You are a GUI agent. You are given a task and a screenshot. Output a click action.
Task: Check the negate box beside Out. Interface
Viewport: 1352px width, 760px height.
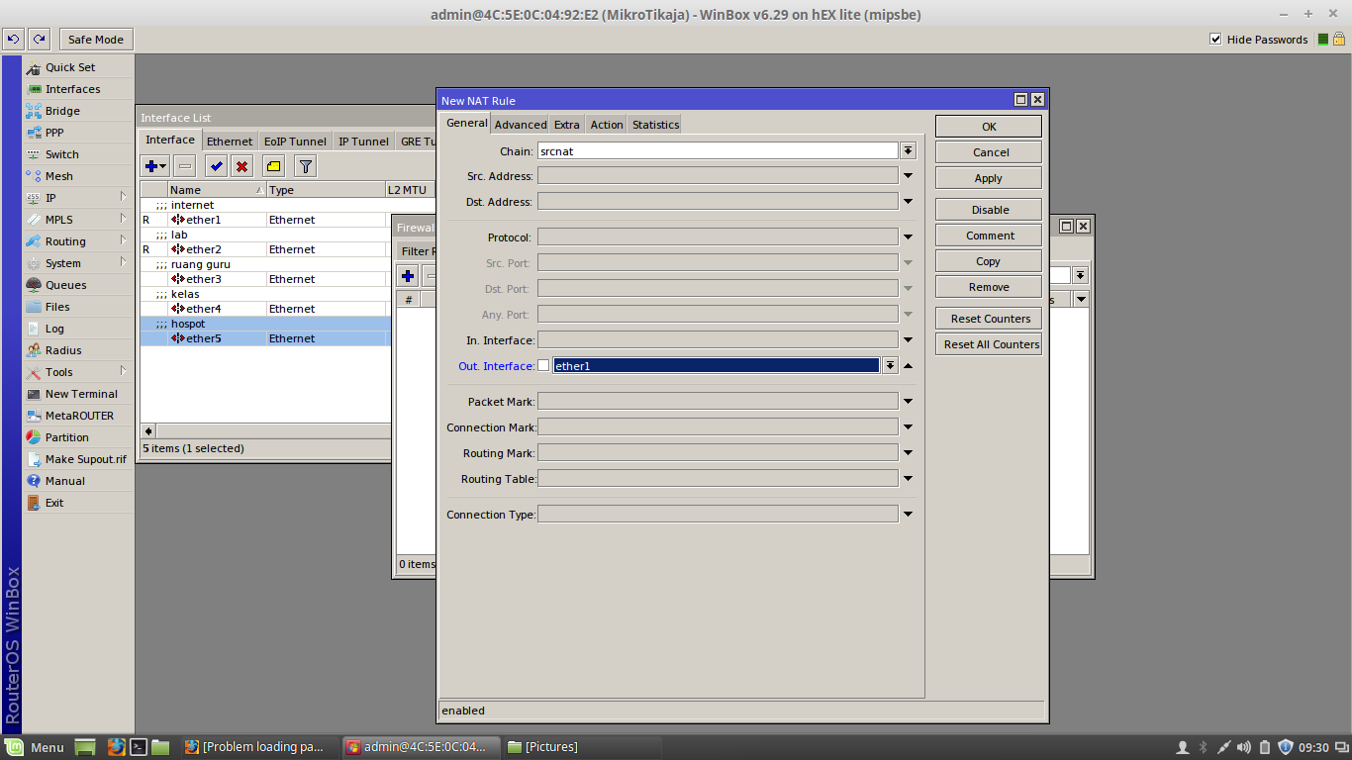point(543,365)
